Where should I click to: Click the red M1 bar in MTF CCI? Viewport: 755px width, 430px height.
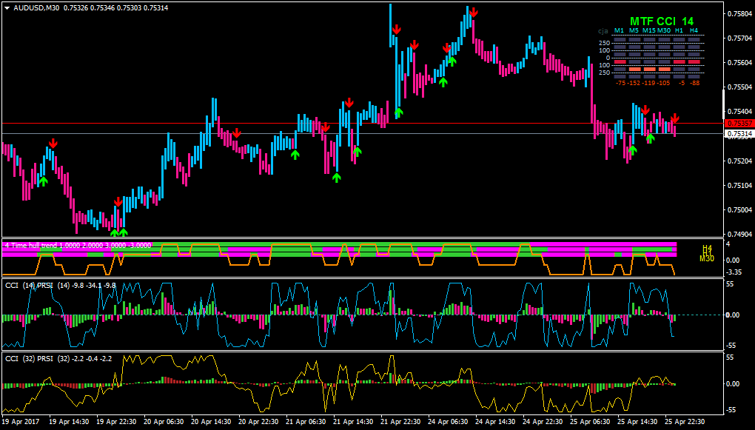620,61
